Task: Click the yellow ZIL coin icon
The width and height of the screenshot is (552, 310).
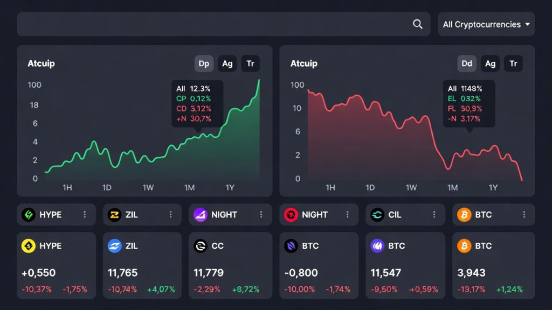Action: (114, 215)
